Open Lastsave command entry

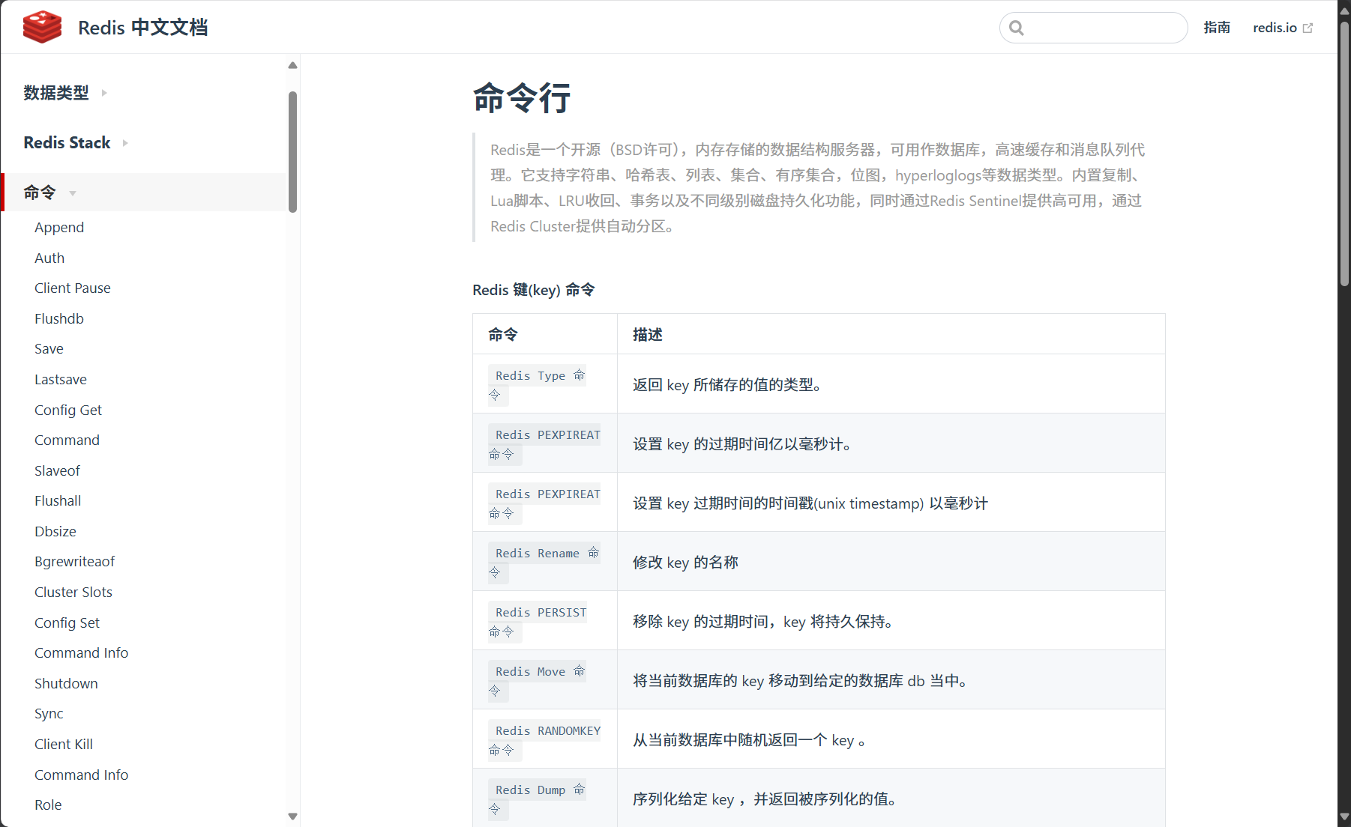[61, 379]
